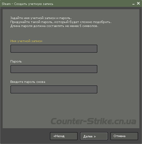
Task: Click the yellow Имя учетной записи label
Action: coord(26,41)
